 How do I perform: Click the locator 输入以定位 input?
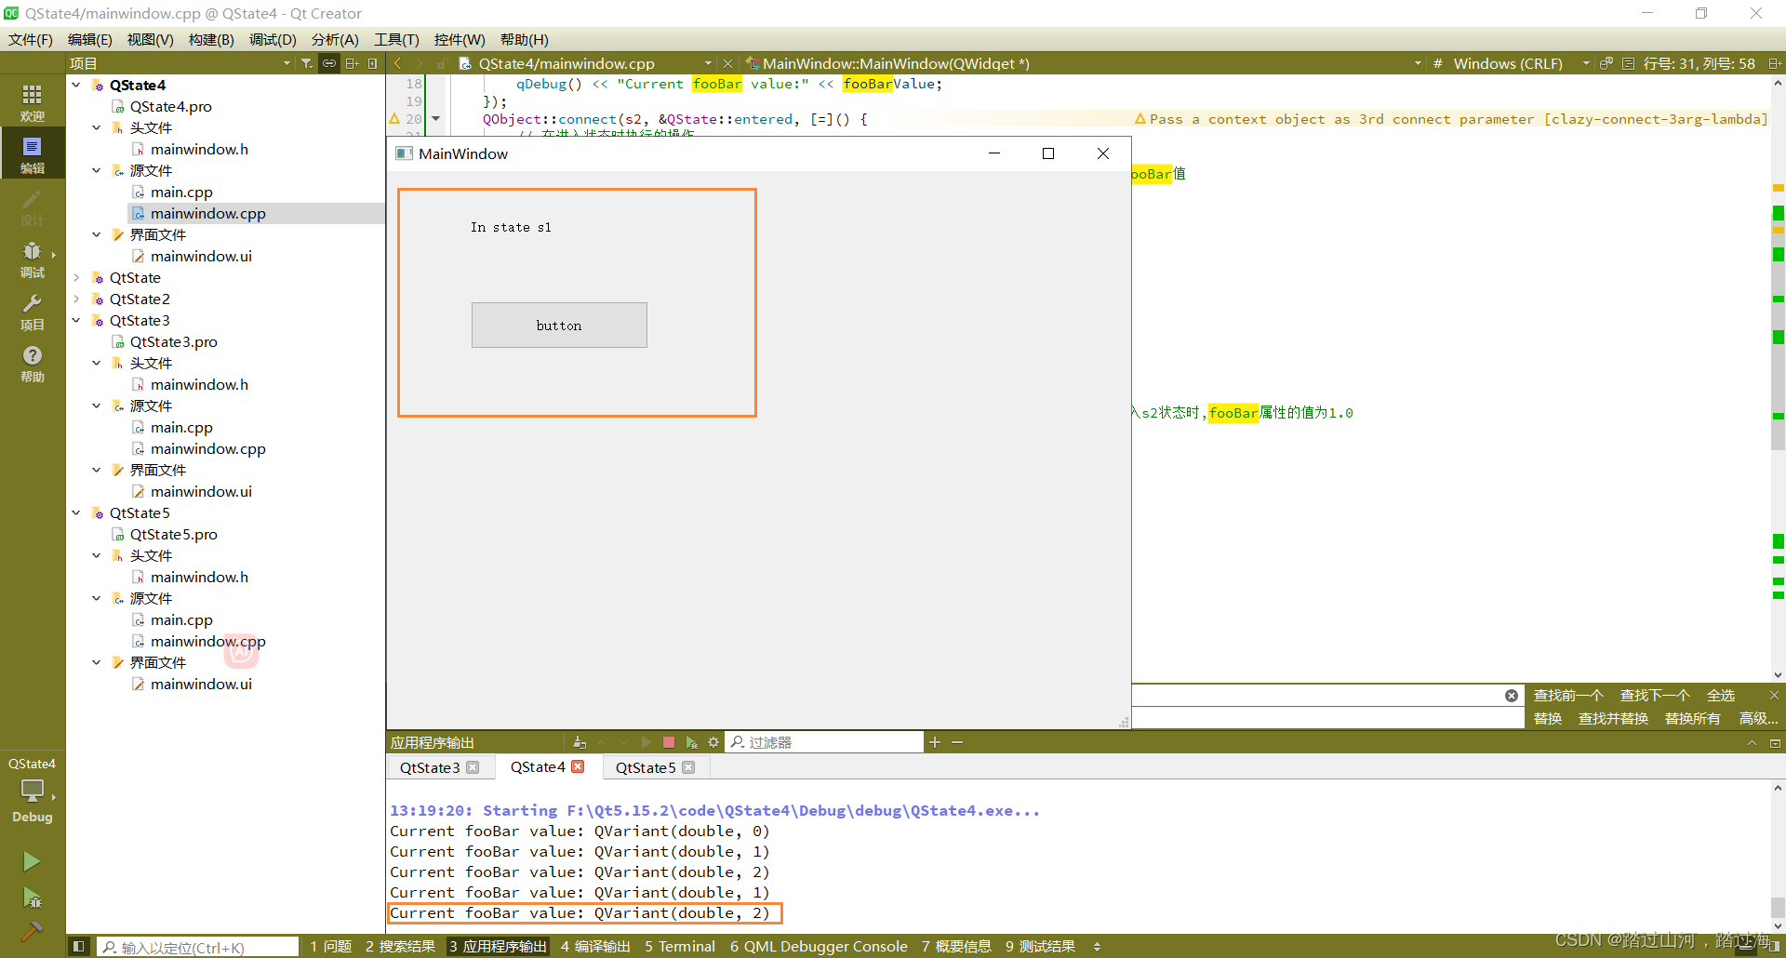click(198, 947)
